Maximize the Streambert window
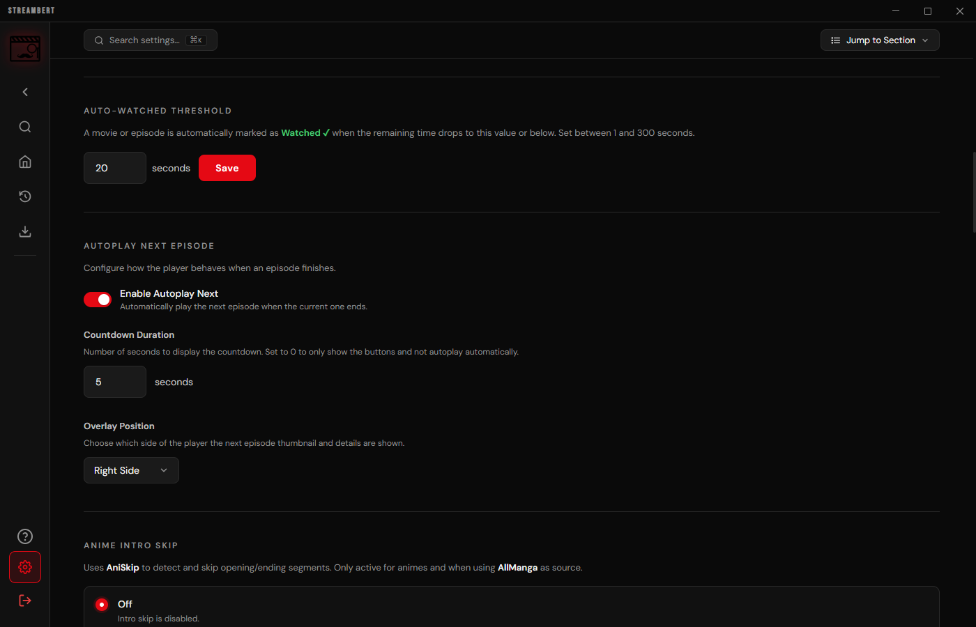 [928, 11]
